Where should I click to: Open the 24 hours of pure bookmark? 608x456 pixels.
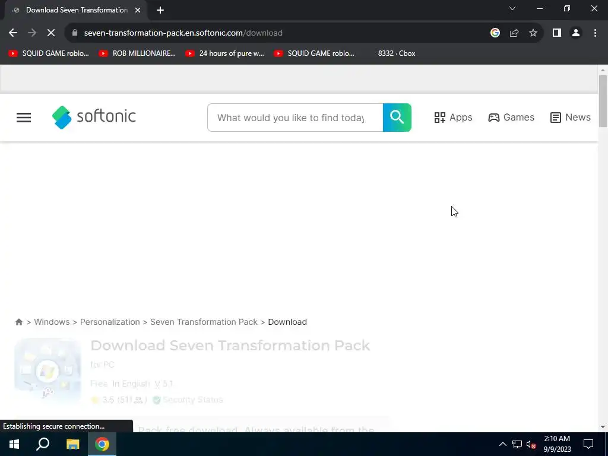click(x=225, y=53)
